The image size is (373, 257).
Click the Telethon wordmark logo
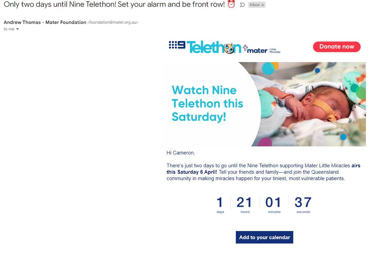coord(214,47)
